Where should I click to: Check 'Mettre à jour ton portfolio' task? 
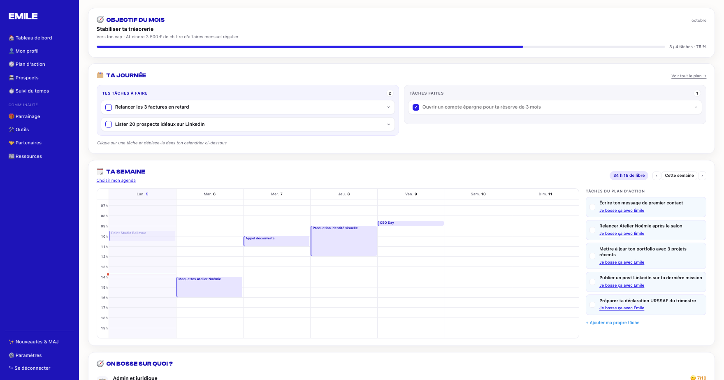point(592,256)
